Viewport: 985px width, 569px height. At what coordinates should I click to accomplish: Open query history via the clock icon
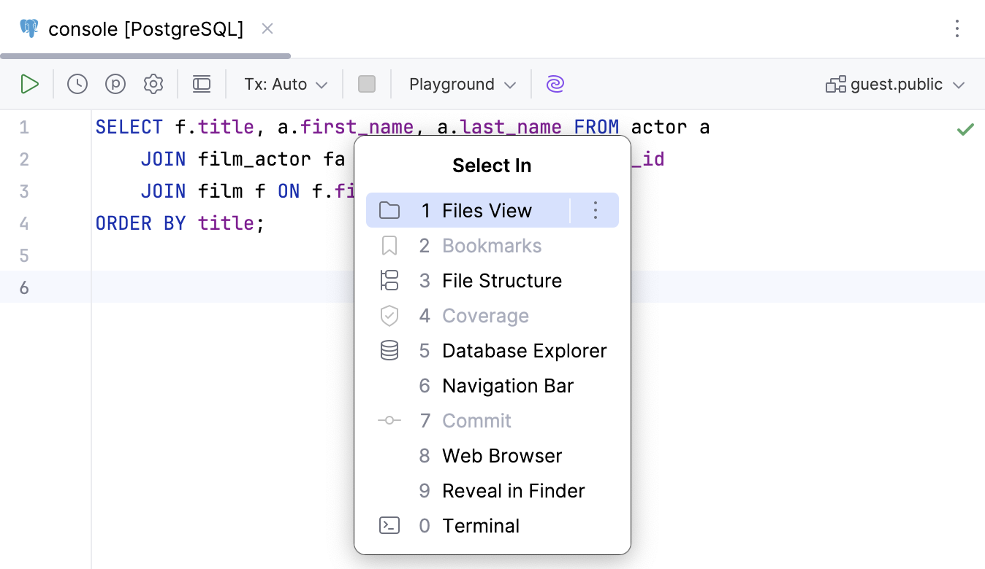click(x=77, y=83)
